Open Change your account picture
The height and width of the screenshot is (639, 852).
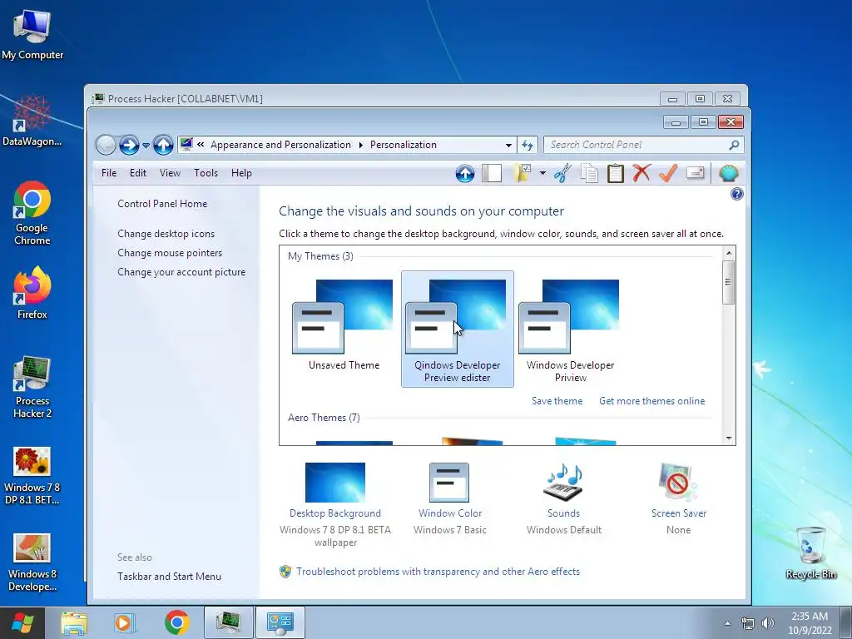(181, 272)
